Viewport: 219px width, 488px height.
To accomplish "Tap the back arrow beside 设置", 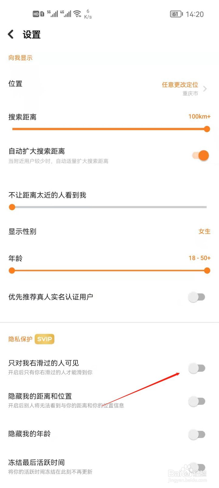I will pyautogui.click(x=11, y=34).
